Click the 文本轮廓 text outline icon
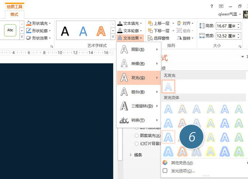 (120, 30)
